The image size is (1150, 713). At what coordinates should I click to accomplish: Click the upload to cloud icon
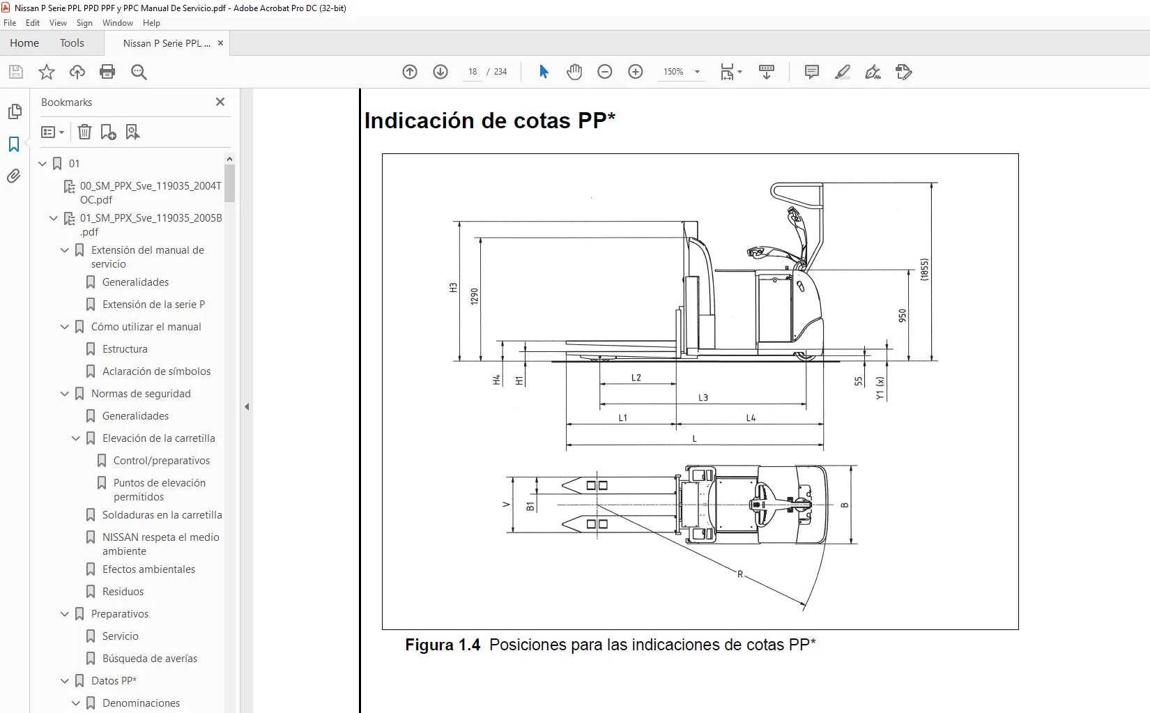tap(77, 72)
